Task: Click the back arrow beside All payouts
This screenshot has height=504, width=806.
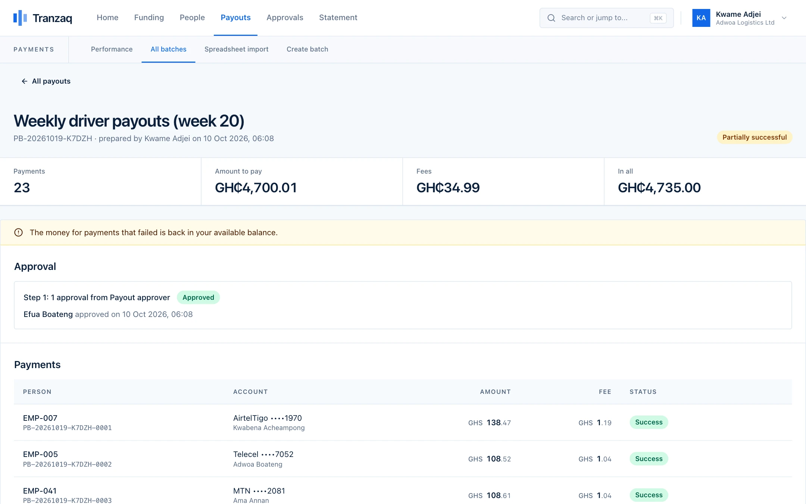Action: pyautogui.click(x=24, y=81)
